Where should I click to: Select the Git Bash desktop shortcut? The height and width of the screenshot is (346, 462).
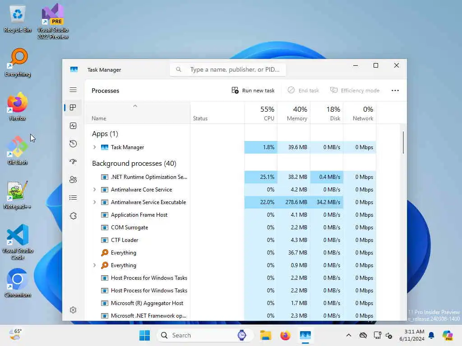click(18, 150)
